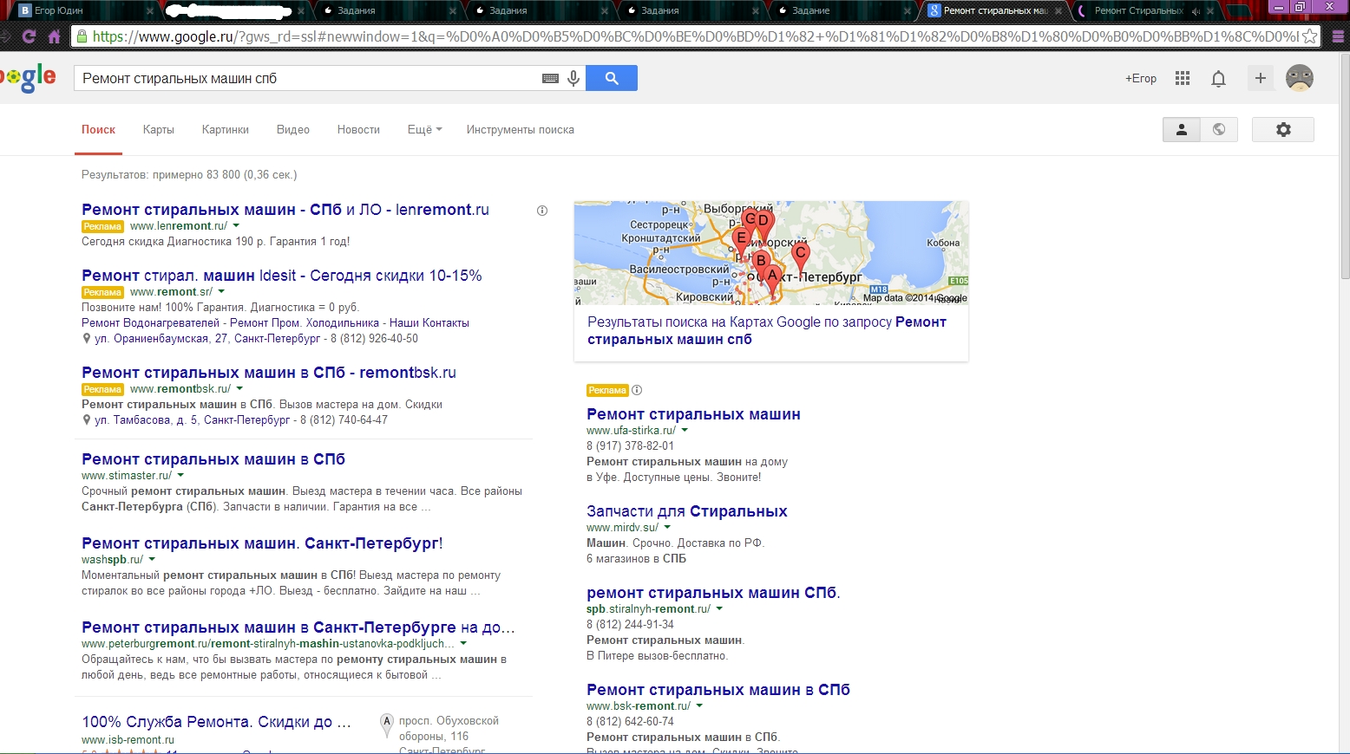Open 100% Служба Ремонта result
The image size is (1350, 754).
coord(217,722)
